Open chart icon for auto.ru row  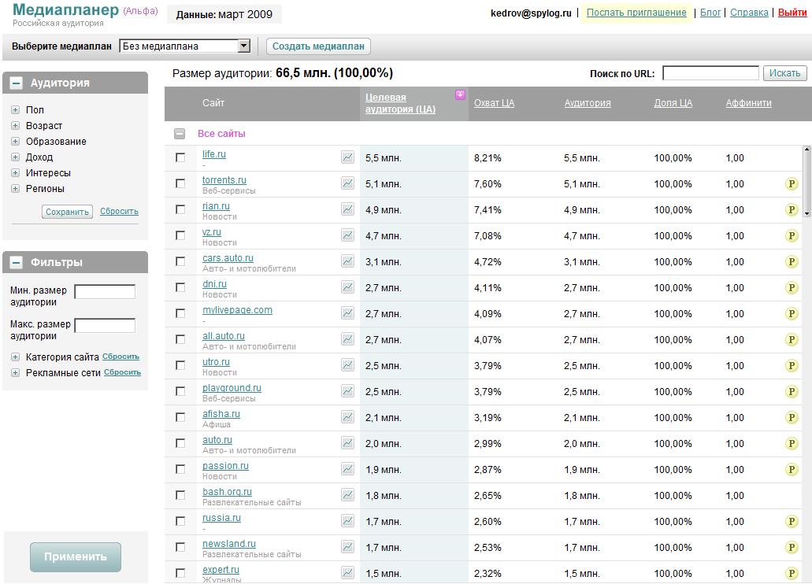tap(347, 442)
